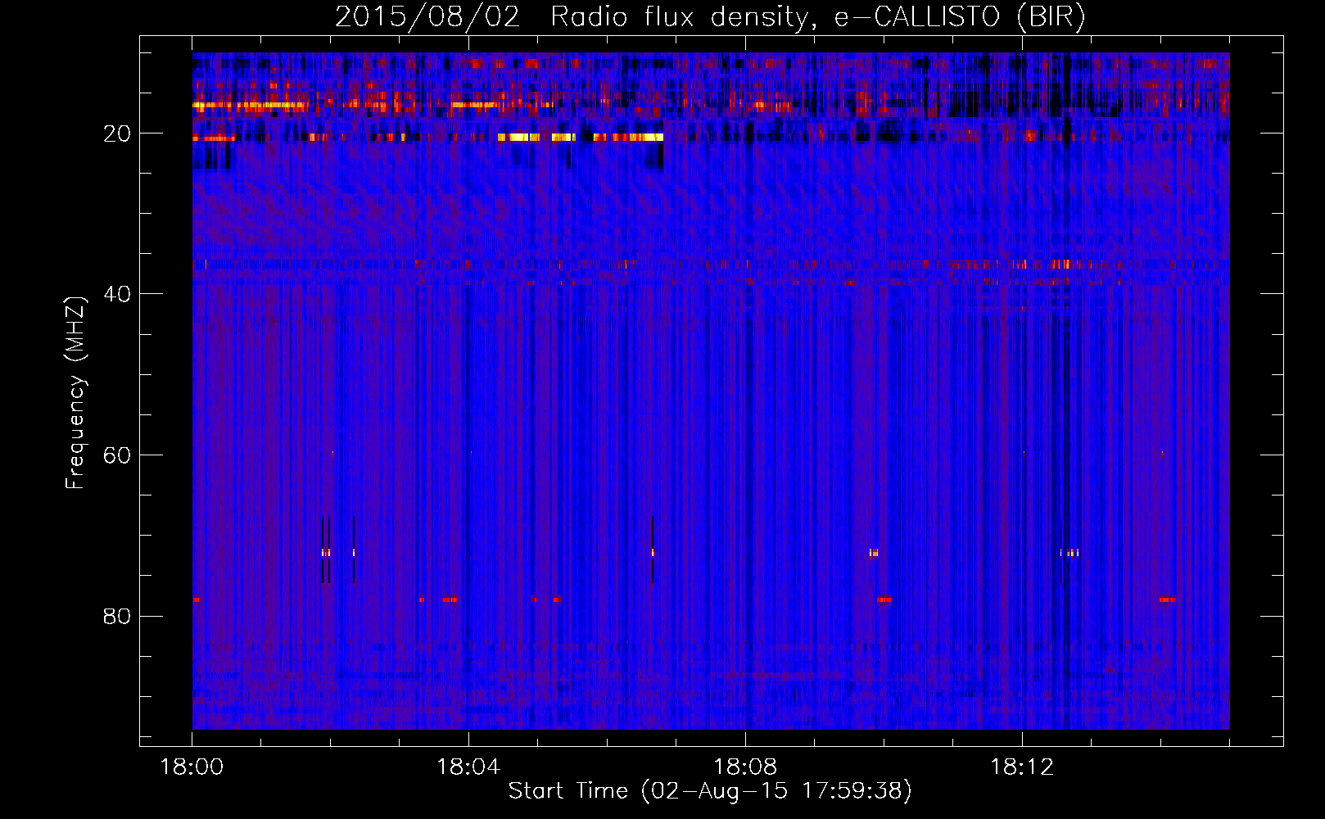Click the 80 MHz frequency tick label
The width and height of the screenshot is (1325, 819).
coord(117,616)
